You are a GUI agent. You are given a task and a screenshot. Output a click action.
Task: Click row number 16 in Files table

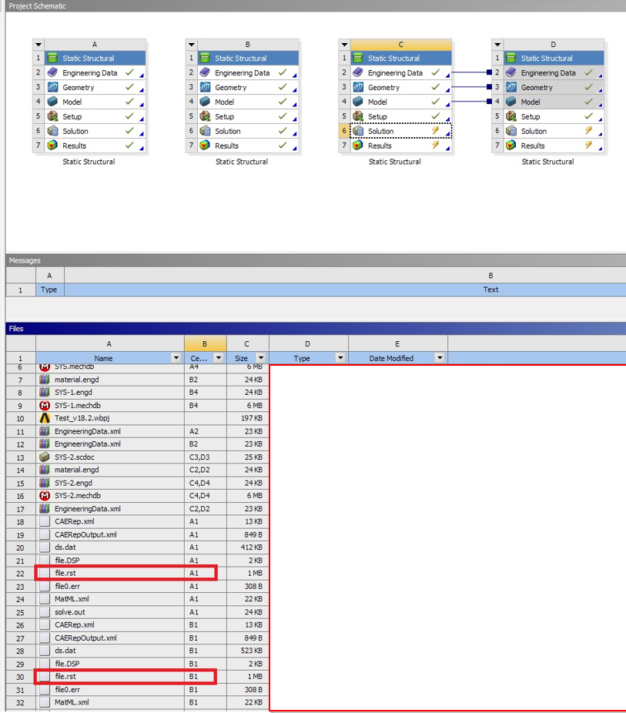[x=21, y=496]
